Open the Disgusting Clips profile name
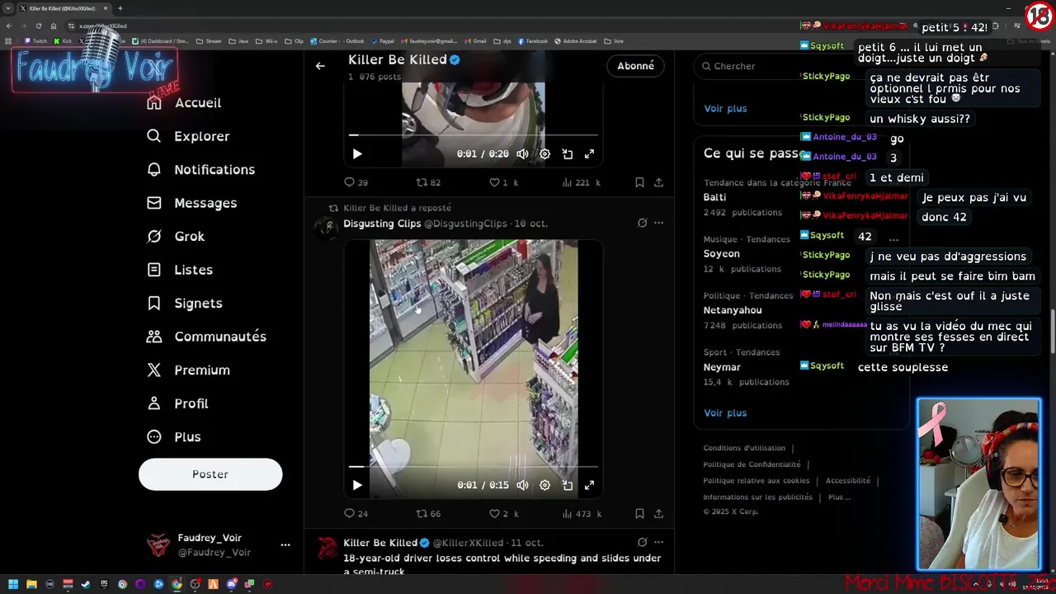This screenshot has height=594, width=1056. [382, 224]
